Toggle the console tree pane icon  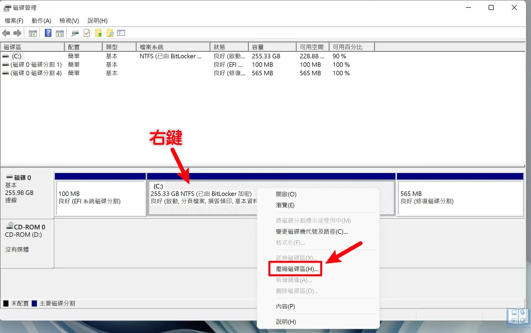pos(33,33)
